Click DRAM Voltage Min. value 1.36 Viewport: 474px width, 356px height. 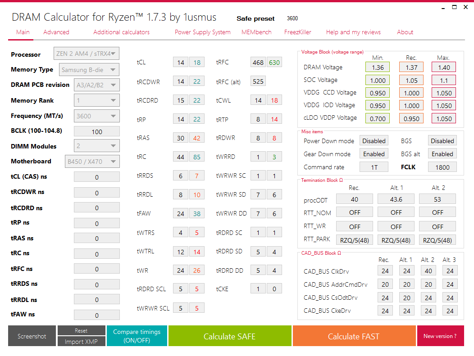[378, 68]
